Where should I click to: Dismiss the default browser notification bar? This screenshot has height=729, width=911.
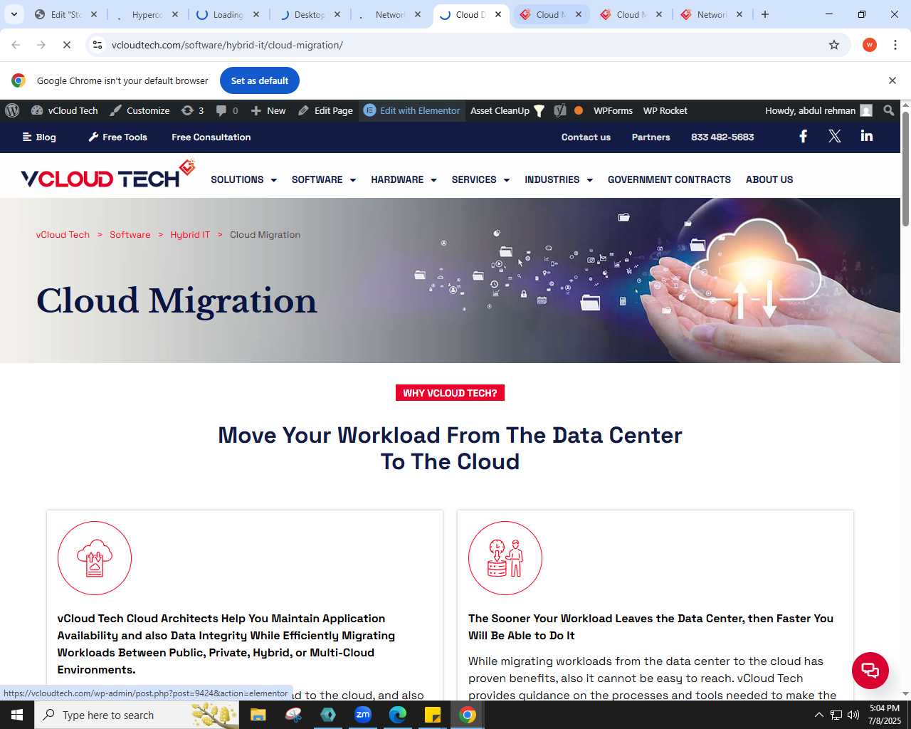[892, 80]
